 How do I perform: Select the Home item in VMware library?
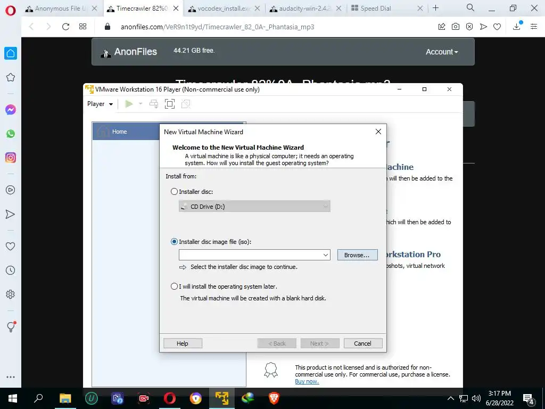click(126, 132)
